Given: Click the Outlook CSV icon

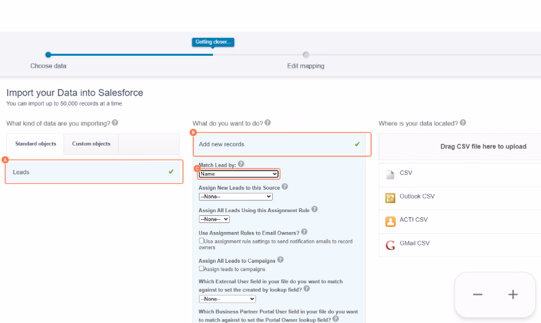Looking at the screenshot, I should point(390,198).
